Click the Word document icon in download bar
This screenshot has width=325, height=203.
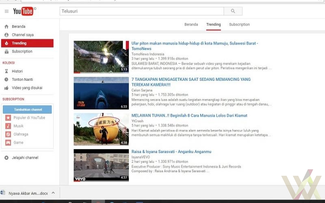pos(3,192)
